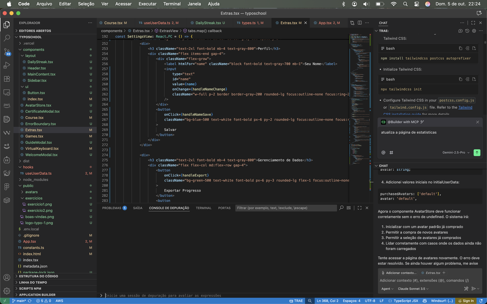Copy the npm install bash code block
This screenshot has height=304, width=487.
coord(460,48)
